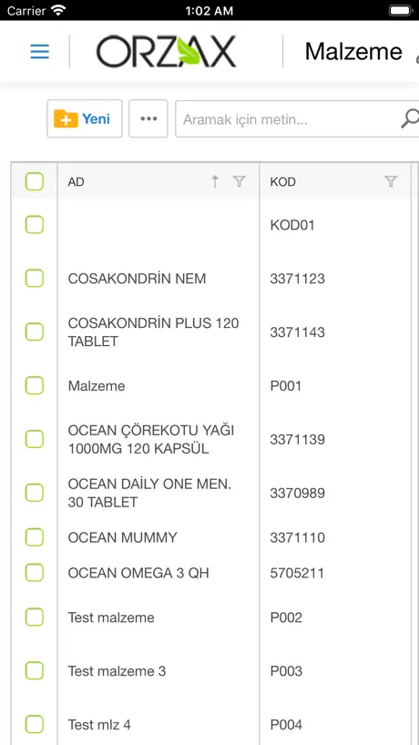419x745 pixels.
Task: Tick the Test malzeme 3 checkbox
Action: [35, 671]
